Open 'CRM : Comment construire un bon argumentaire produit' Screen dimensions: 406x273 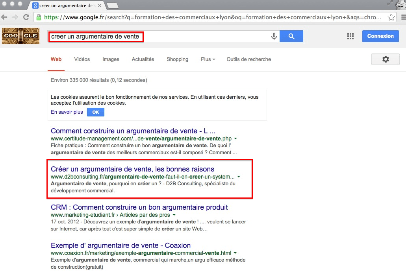(139, 207)
